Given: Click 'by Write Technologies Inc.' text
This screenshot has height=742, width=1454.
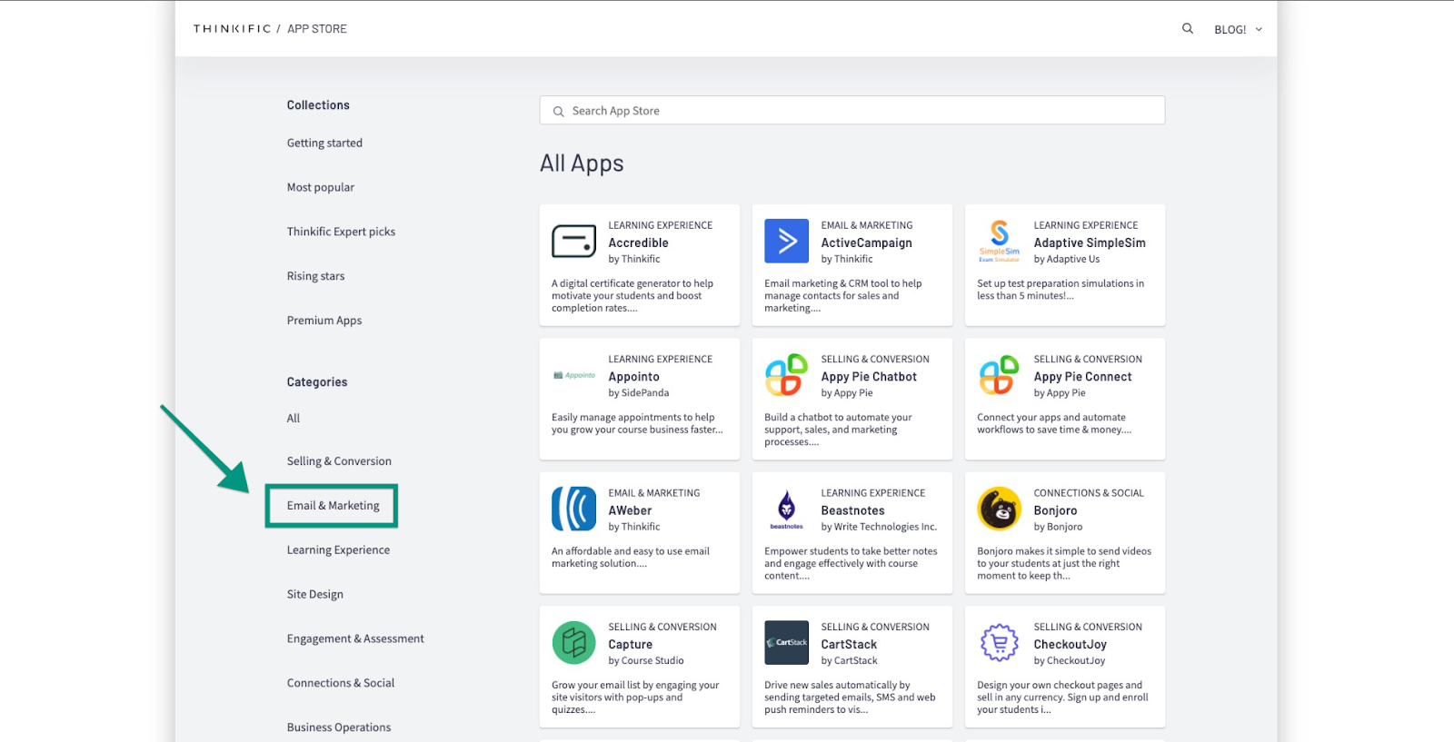Looking at the screenshot, I should pos(879,528).
